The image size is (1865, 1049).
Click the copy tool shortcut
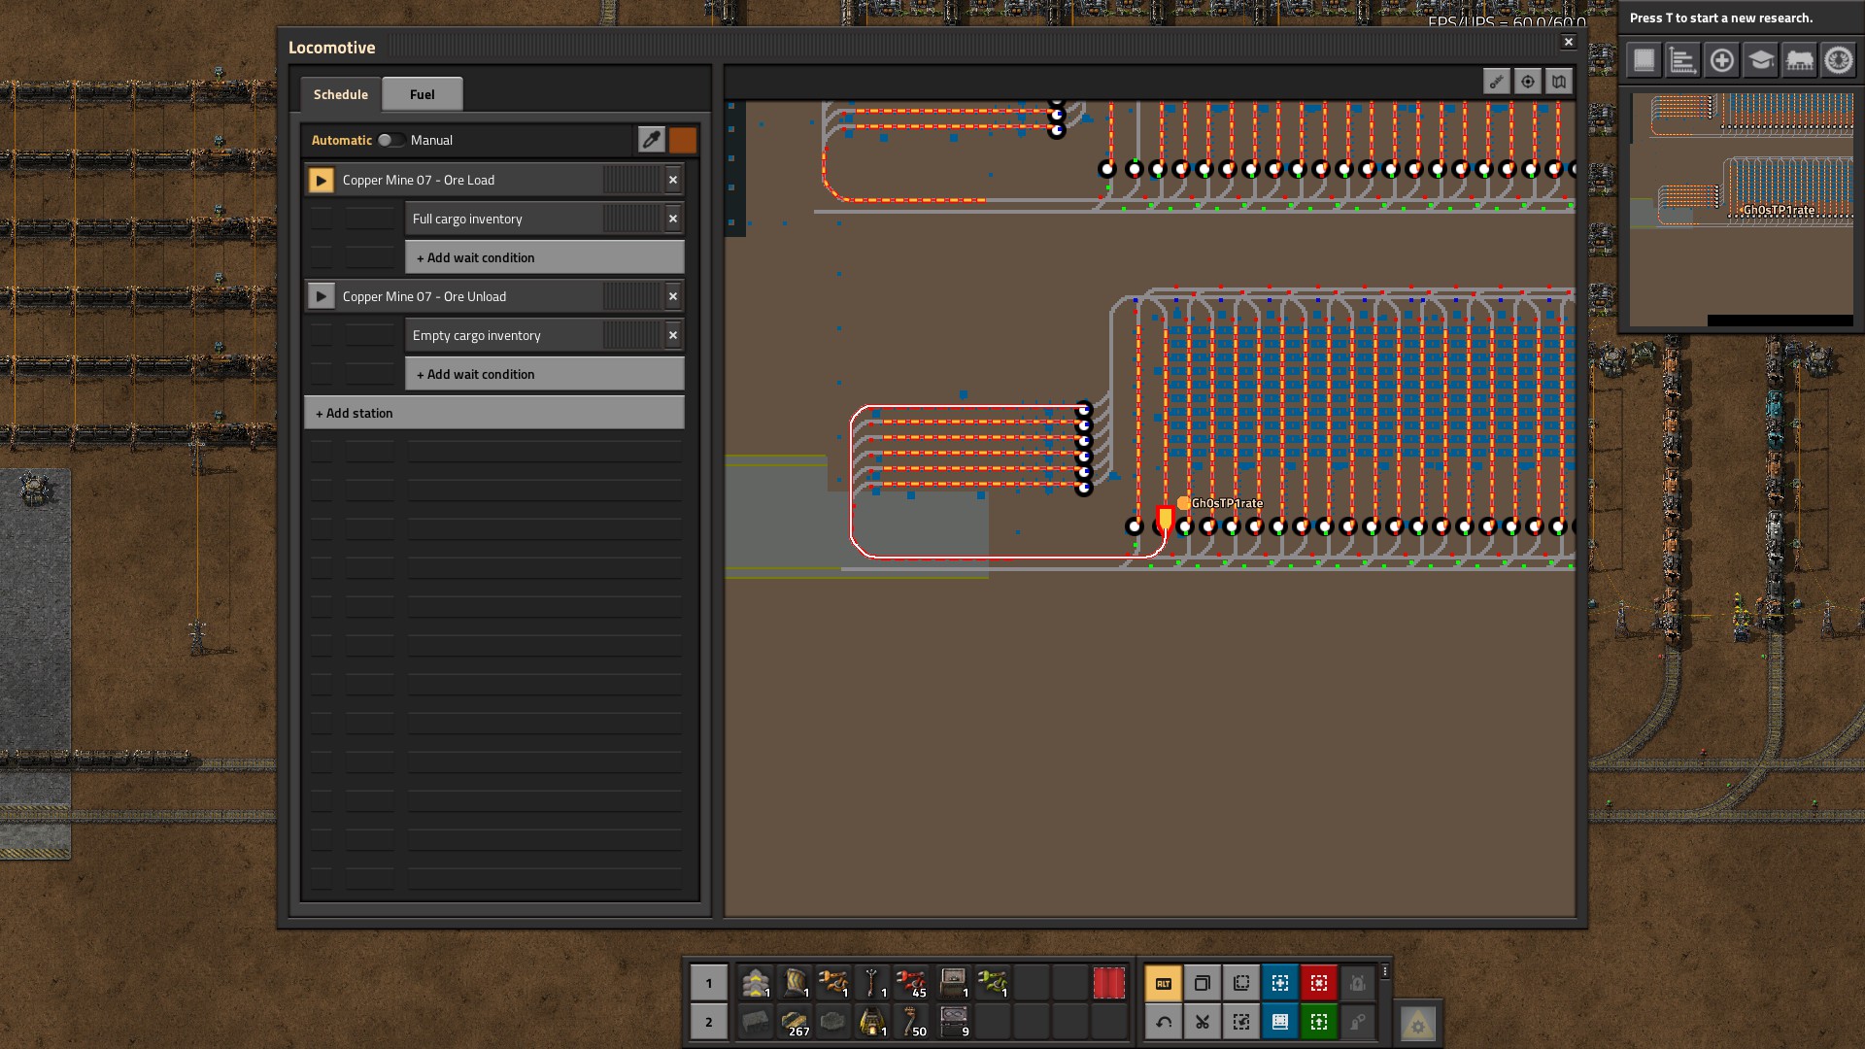tap(1203, 983)
